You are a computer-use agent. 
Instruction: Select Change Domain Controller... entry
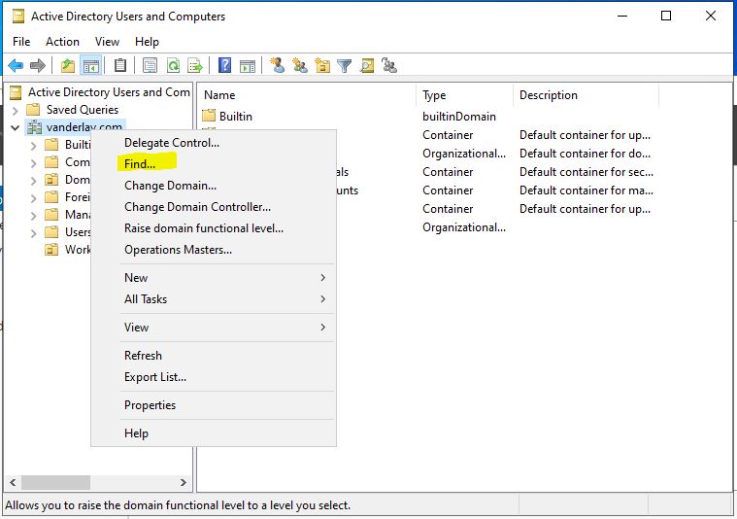(x=214, y=207)
